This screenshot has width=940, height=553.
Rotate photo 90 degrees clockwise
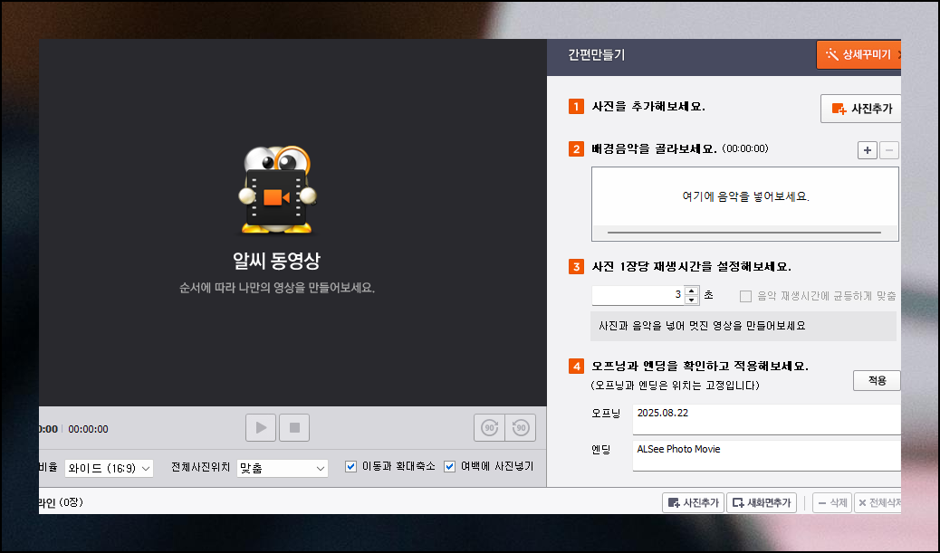click(x=489, y=428)
